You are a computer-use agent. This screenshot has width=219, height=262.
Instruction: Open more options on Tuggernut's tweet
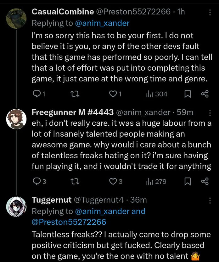point(210,200)
